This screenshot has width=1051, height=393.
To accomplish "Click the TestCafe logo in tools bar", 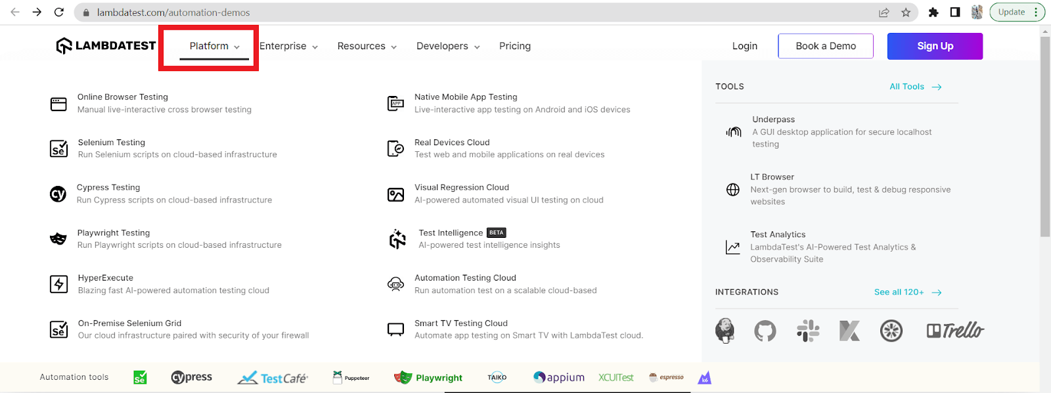I will coord(273,378).
